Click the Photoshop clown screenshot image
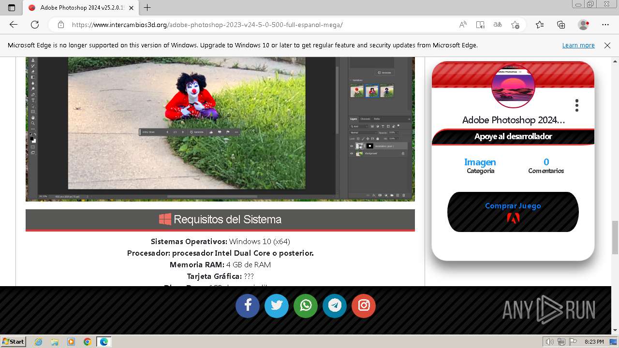The image size is (619, 348). pos(220,128)
